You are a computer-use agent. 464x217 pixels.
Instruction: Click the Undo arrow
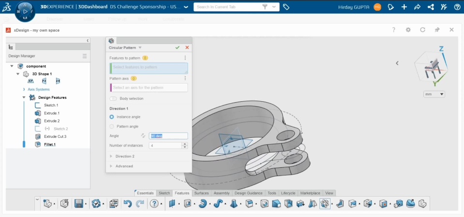(x=128, y=203)
